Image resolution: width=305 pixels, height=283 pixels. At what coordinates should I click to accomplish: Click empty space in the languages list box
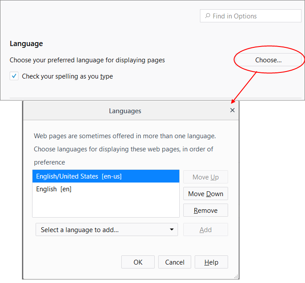pyautogui.click(x=106, y=206)
